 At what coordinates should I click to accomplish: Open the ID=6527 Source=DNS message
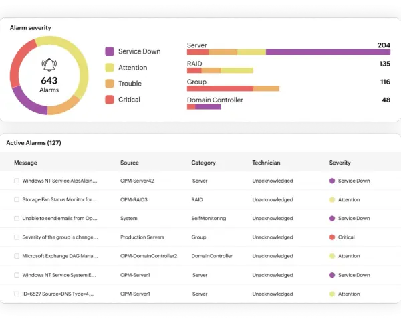pos(58,294)
